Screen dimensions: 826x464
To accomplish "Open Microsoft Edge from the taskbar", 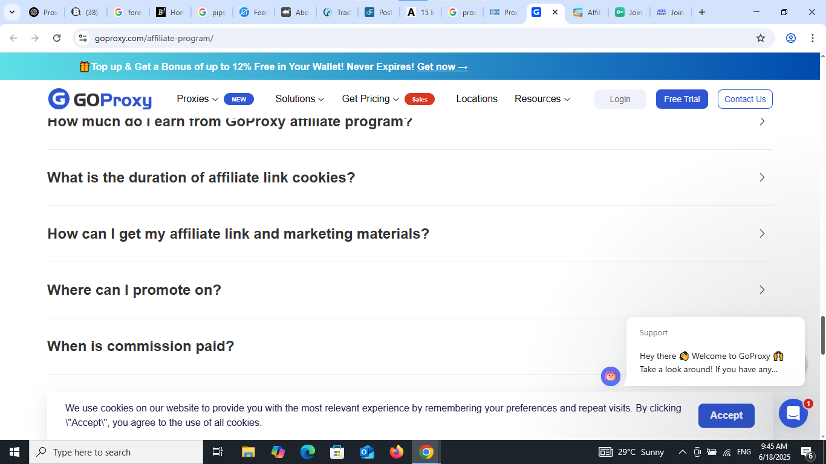I will 308,452.
